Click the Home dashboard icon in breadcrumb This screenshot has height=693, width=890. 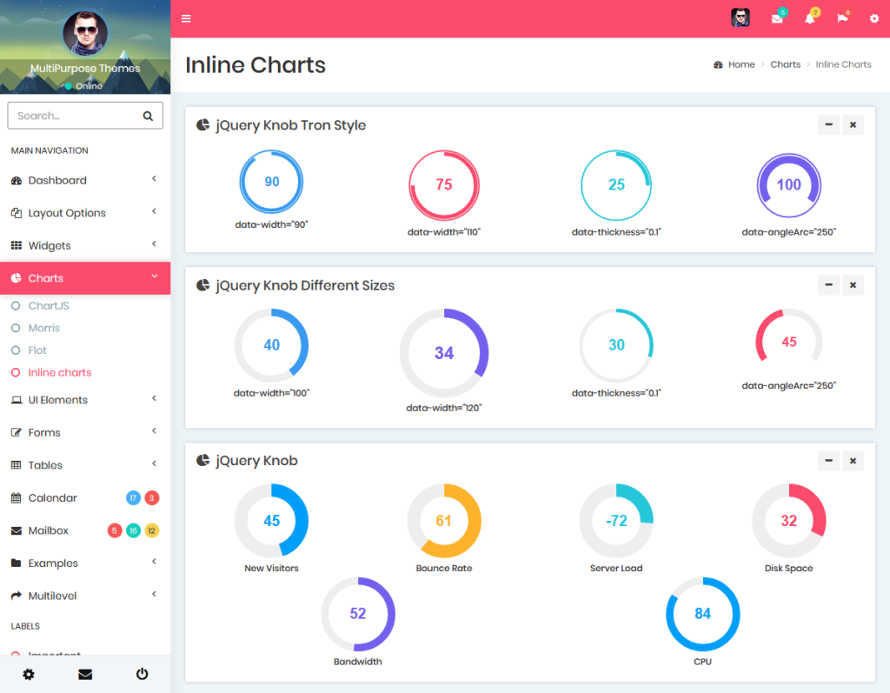pyautogui.click(x=718, y=64)
